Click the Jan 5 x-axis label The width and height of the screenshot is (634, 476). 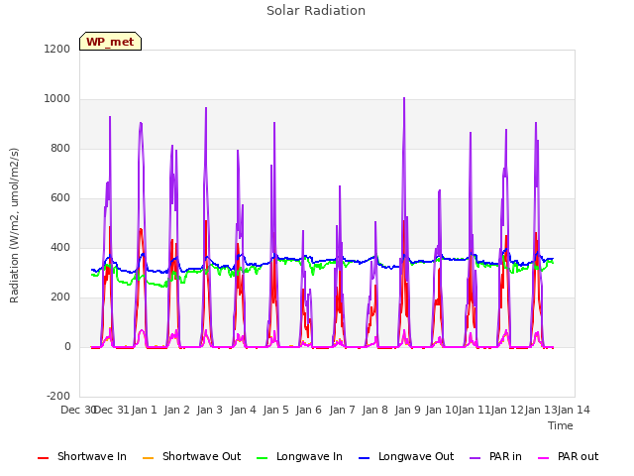276,410
